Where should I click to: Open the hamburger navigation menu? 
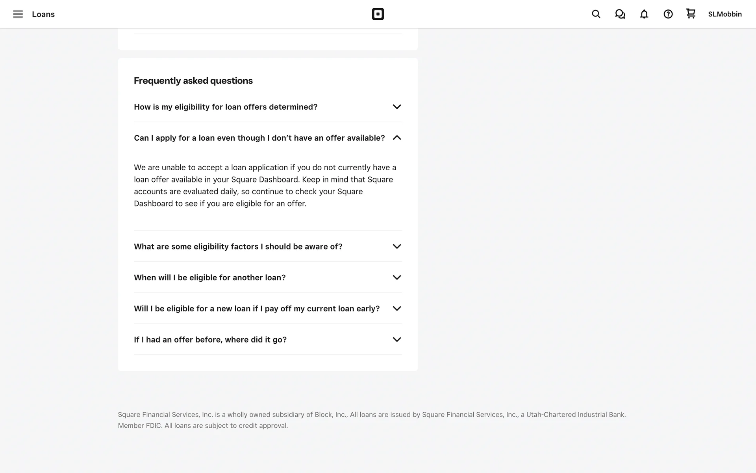coord(18,14)
